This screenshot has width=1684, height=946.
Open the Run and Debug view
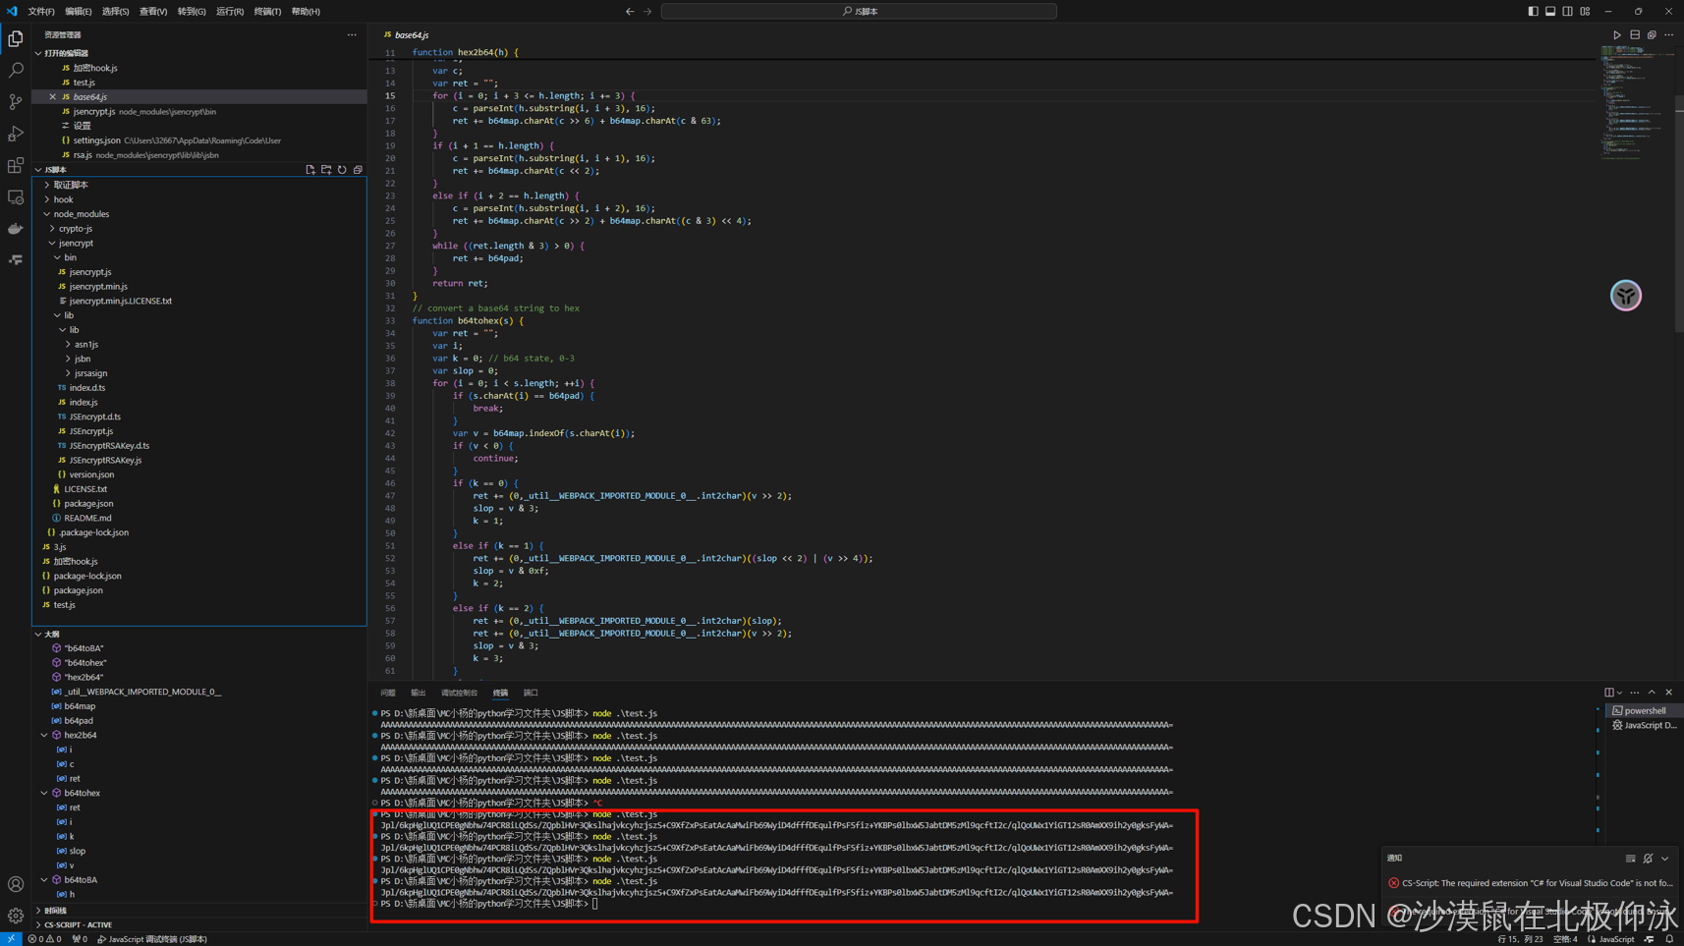[15, 134]
